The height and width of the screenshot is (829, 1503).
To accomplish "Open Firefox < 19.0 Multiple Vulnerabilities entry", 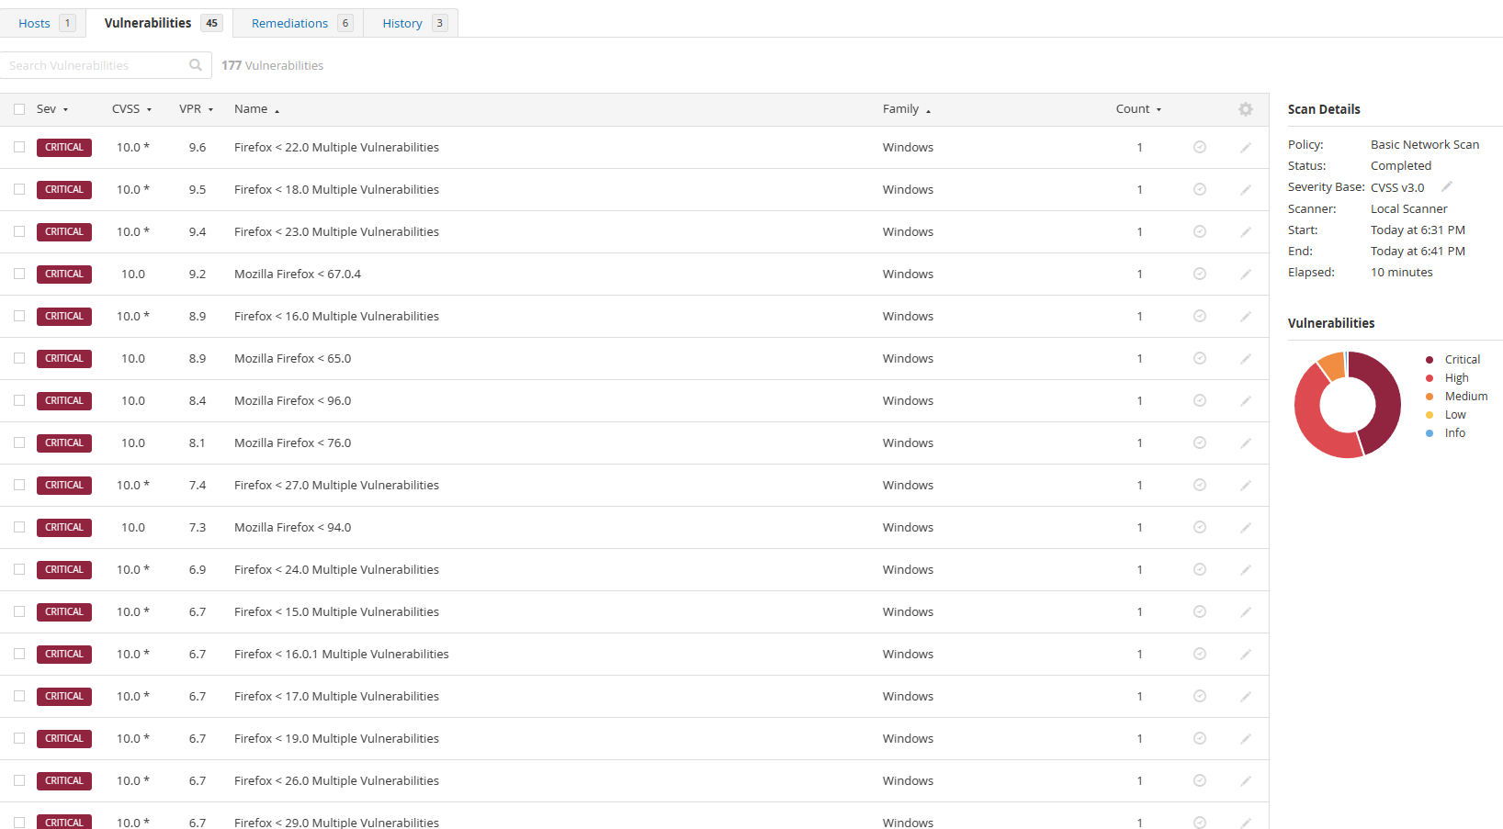I will 336,738.
